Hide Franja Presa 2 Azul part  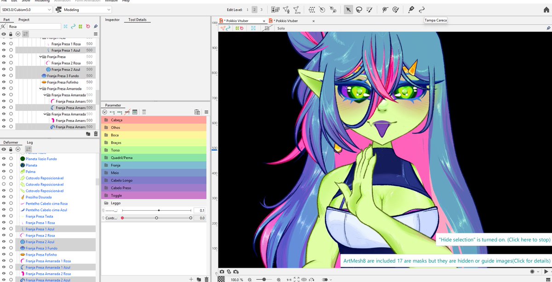[x=4, y=69]
